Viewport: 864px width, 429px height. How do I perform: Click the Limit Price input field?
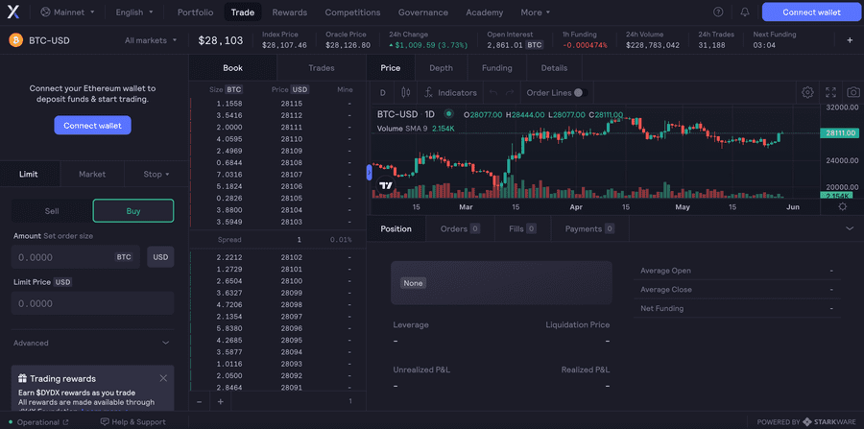pyautogui.click(x=92, y=303)
